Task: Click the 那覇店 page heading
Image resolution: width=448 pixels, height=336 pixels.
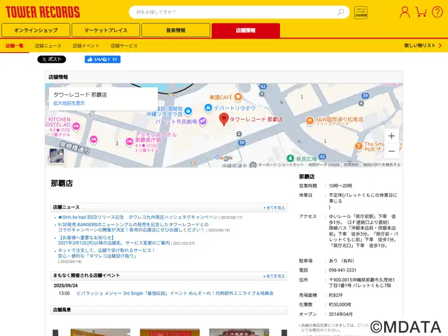Action: coord(62,183)
